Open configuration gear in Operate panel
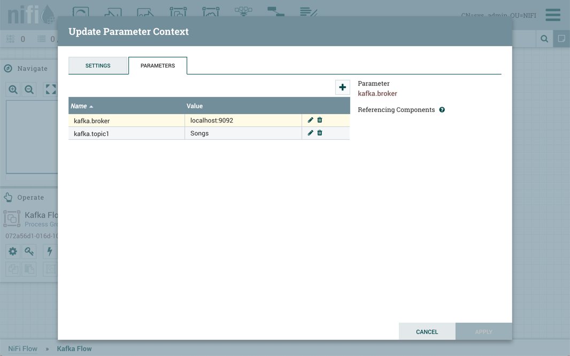This screenshot has height=356, width=570. 13,251
